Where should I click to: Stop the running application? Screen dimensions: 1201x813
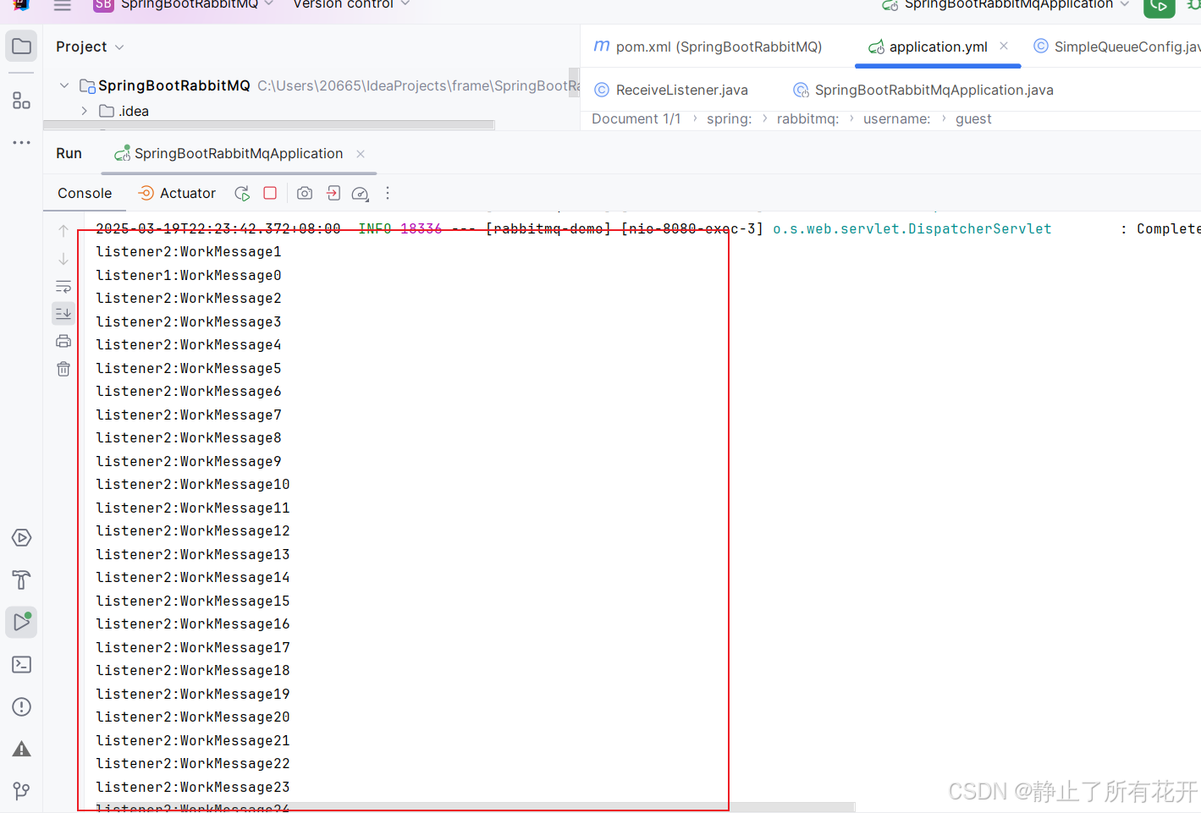[x=269, y=193]
